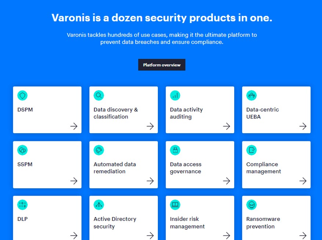322x240 pixels.
Task: Select the sliders icon on DLP card
Action: 22,205
